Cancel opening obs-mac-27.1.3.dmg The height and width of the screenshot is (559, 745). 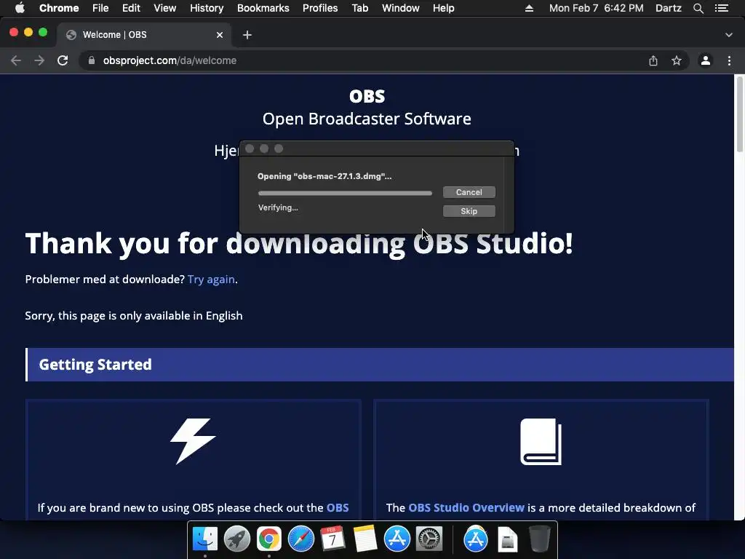click(x=469, y=192)
